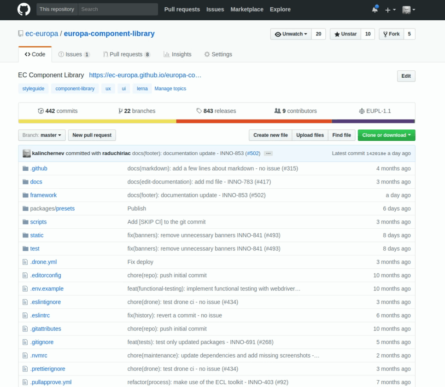Open the Unwatch dropdown

point(291,34)
